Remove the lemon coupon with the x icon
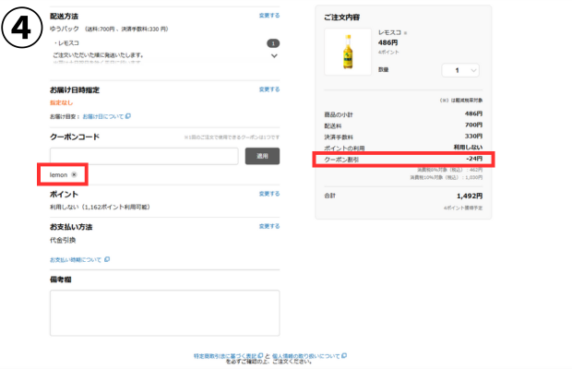The width and height of the screenshot is (572, 369). (74, 174)
